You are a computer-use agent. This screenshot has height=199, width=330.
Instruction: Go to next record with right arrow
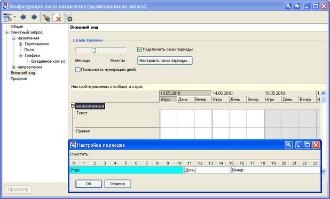[x=34, y=17]
